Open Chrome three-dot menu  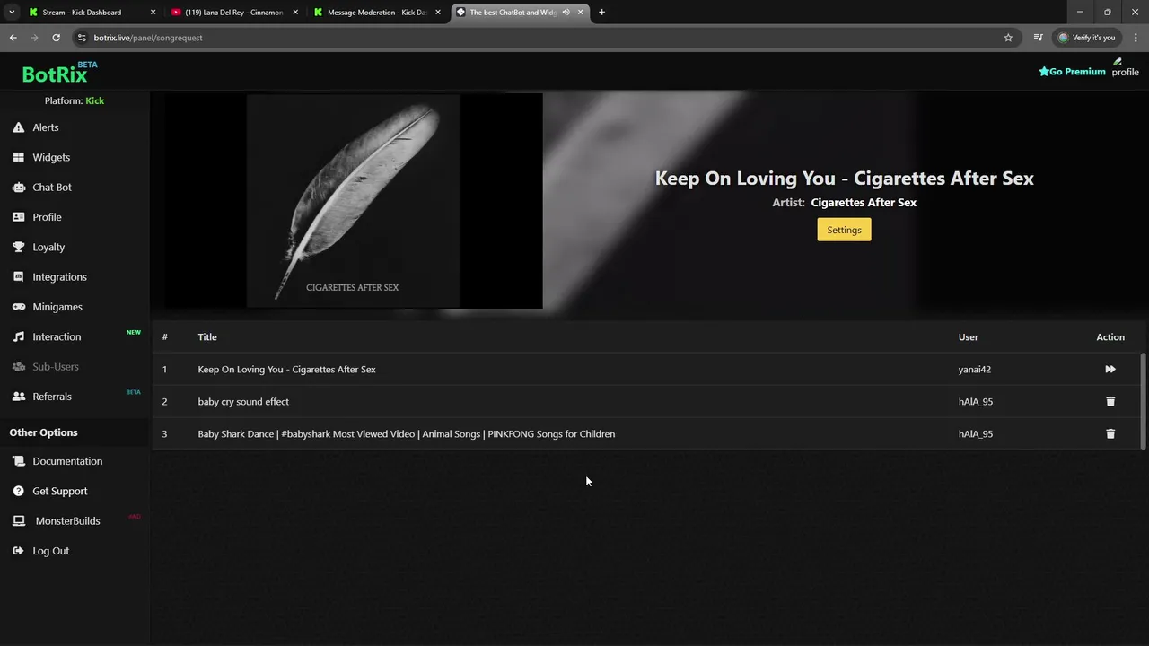(1136, 38)
